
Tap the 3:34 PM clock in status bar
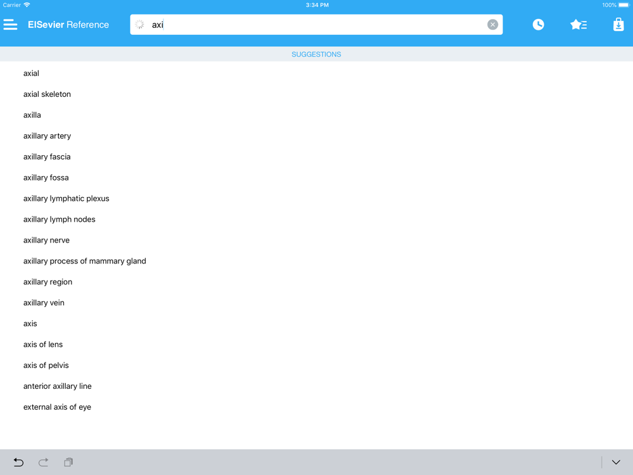317,5
